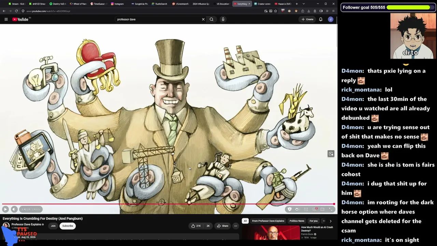Click the image overlay icon on the video

331,154
